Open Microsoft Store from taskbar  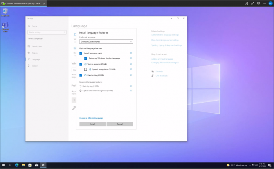click(30, 165)
